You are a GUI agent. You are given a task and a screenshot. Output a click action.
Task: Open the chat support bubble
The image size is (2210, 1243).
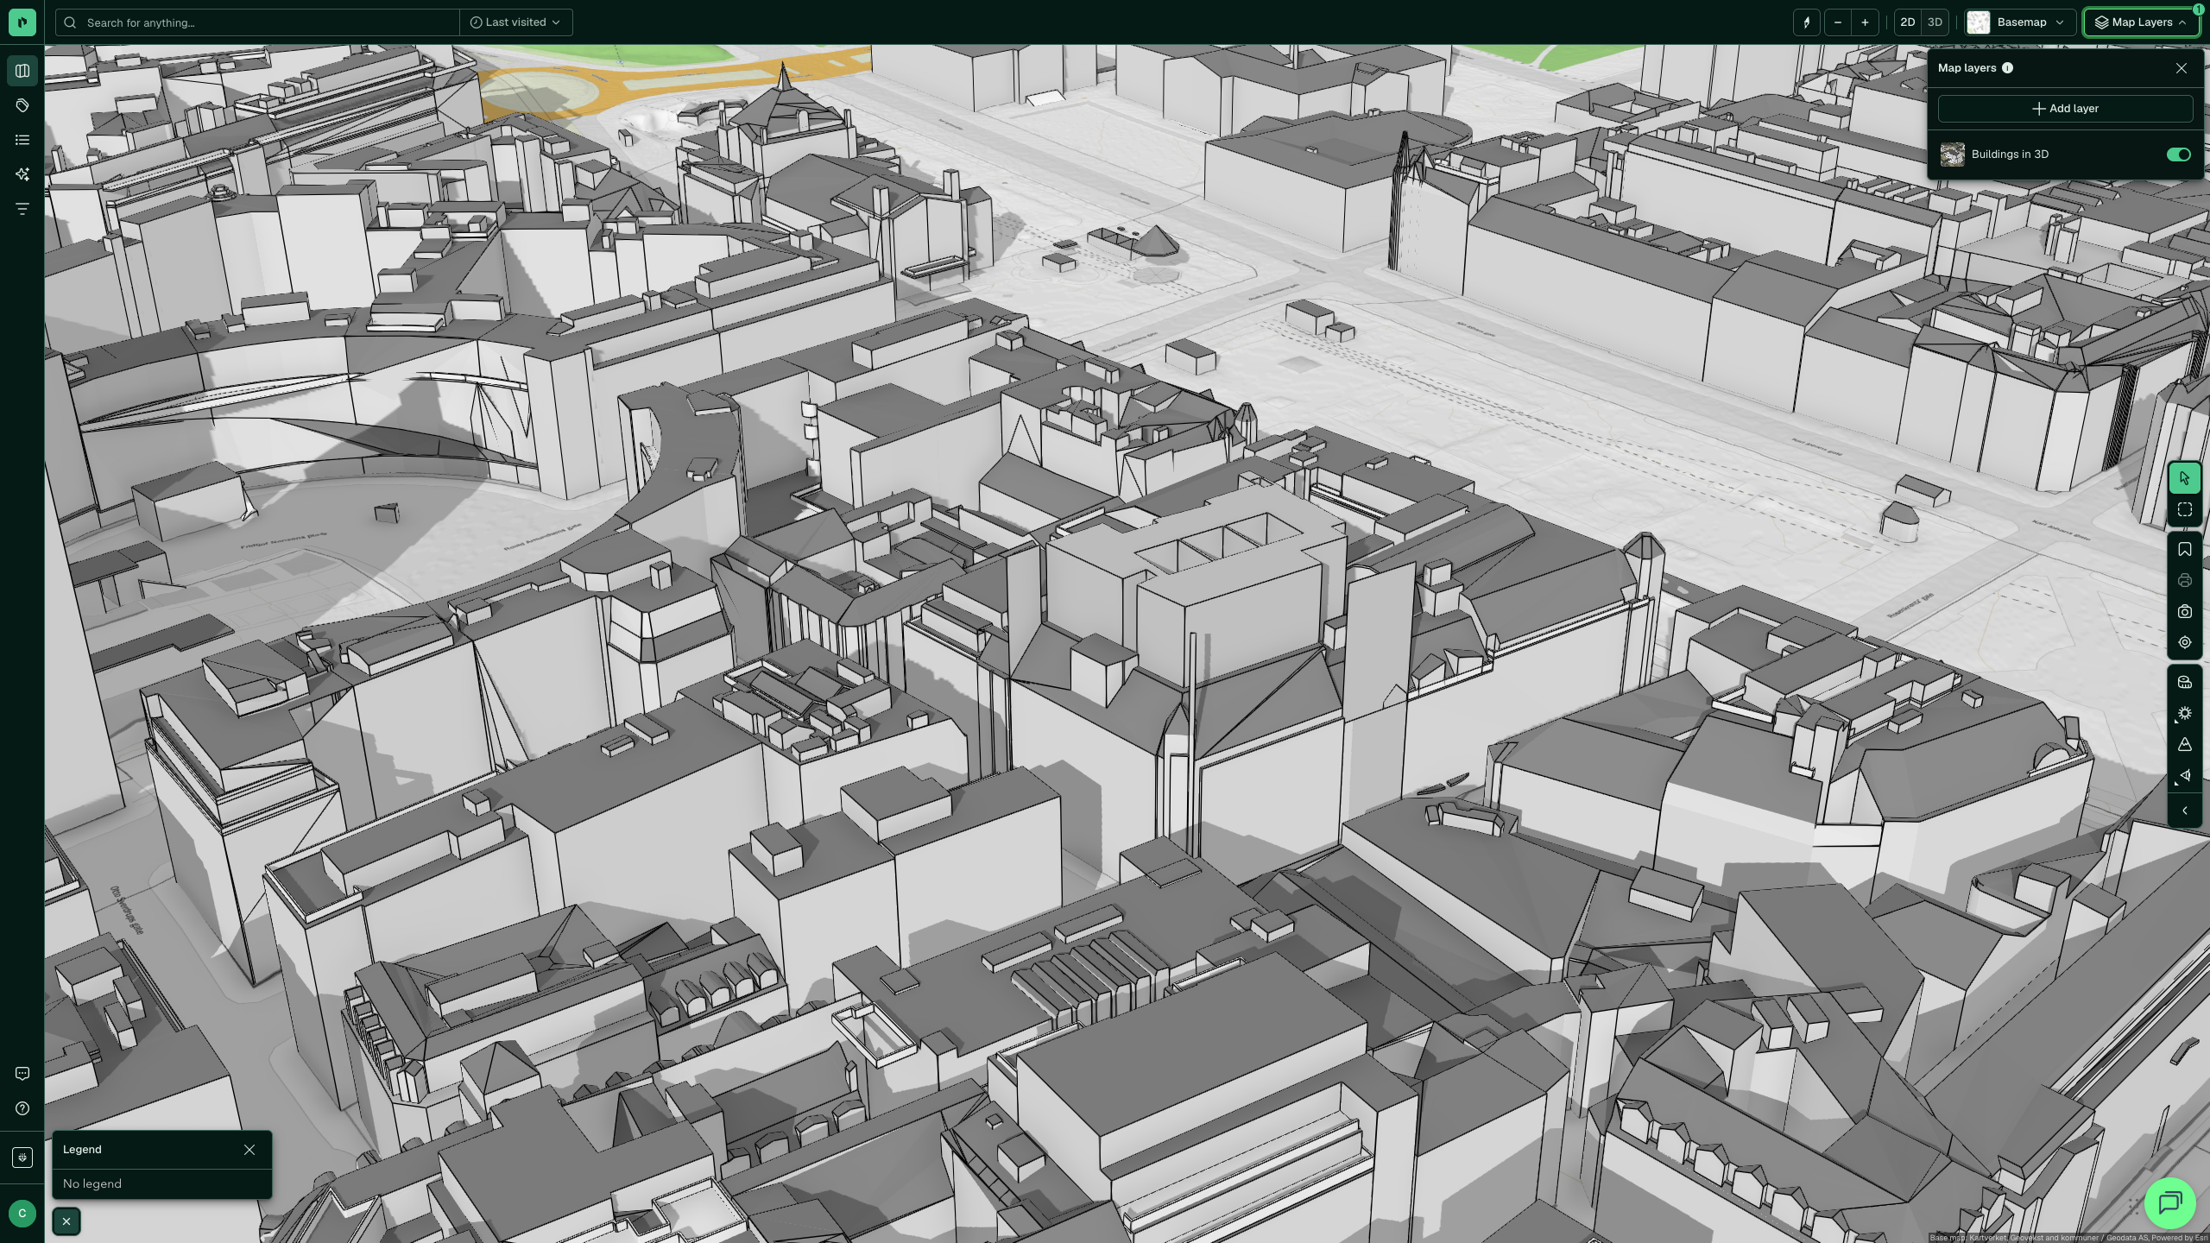tap(2170, 1203)
